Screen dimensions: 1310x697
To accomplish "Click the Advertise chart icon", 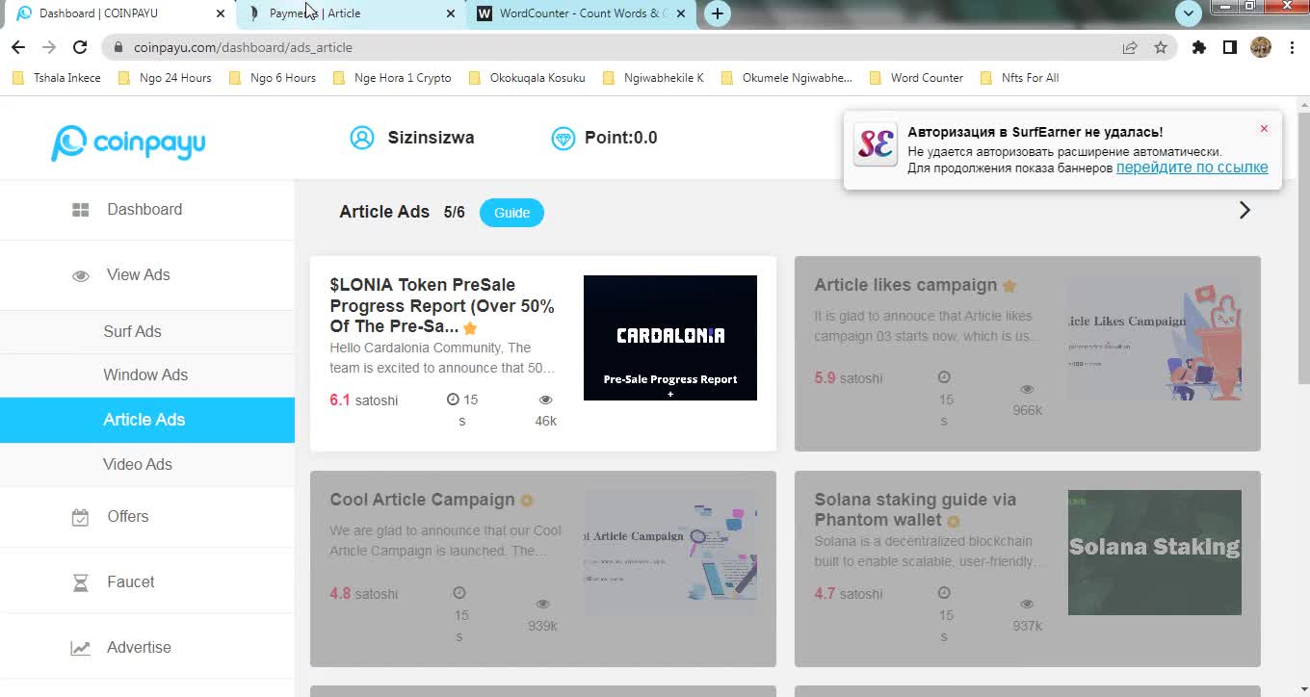I will click(81, 648).
